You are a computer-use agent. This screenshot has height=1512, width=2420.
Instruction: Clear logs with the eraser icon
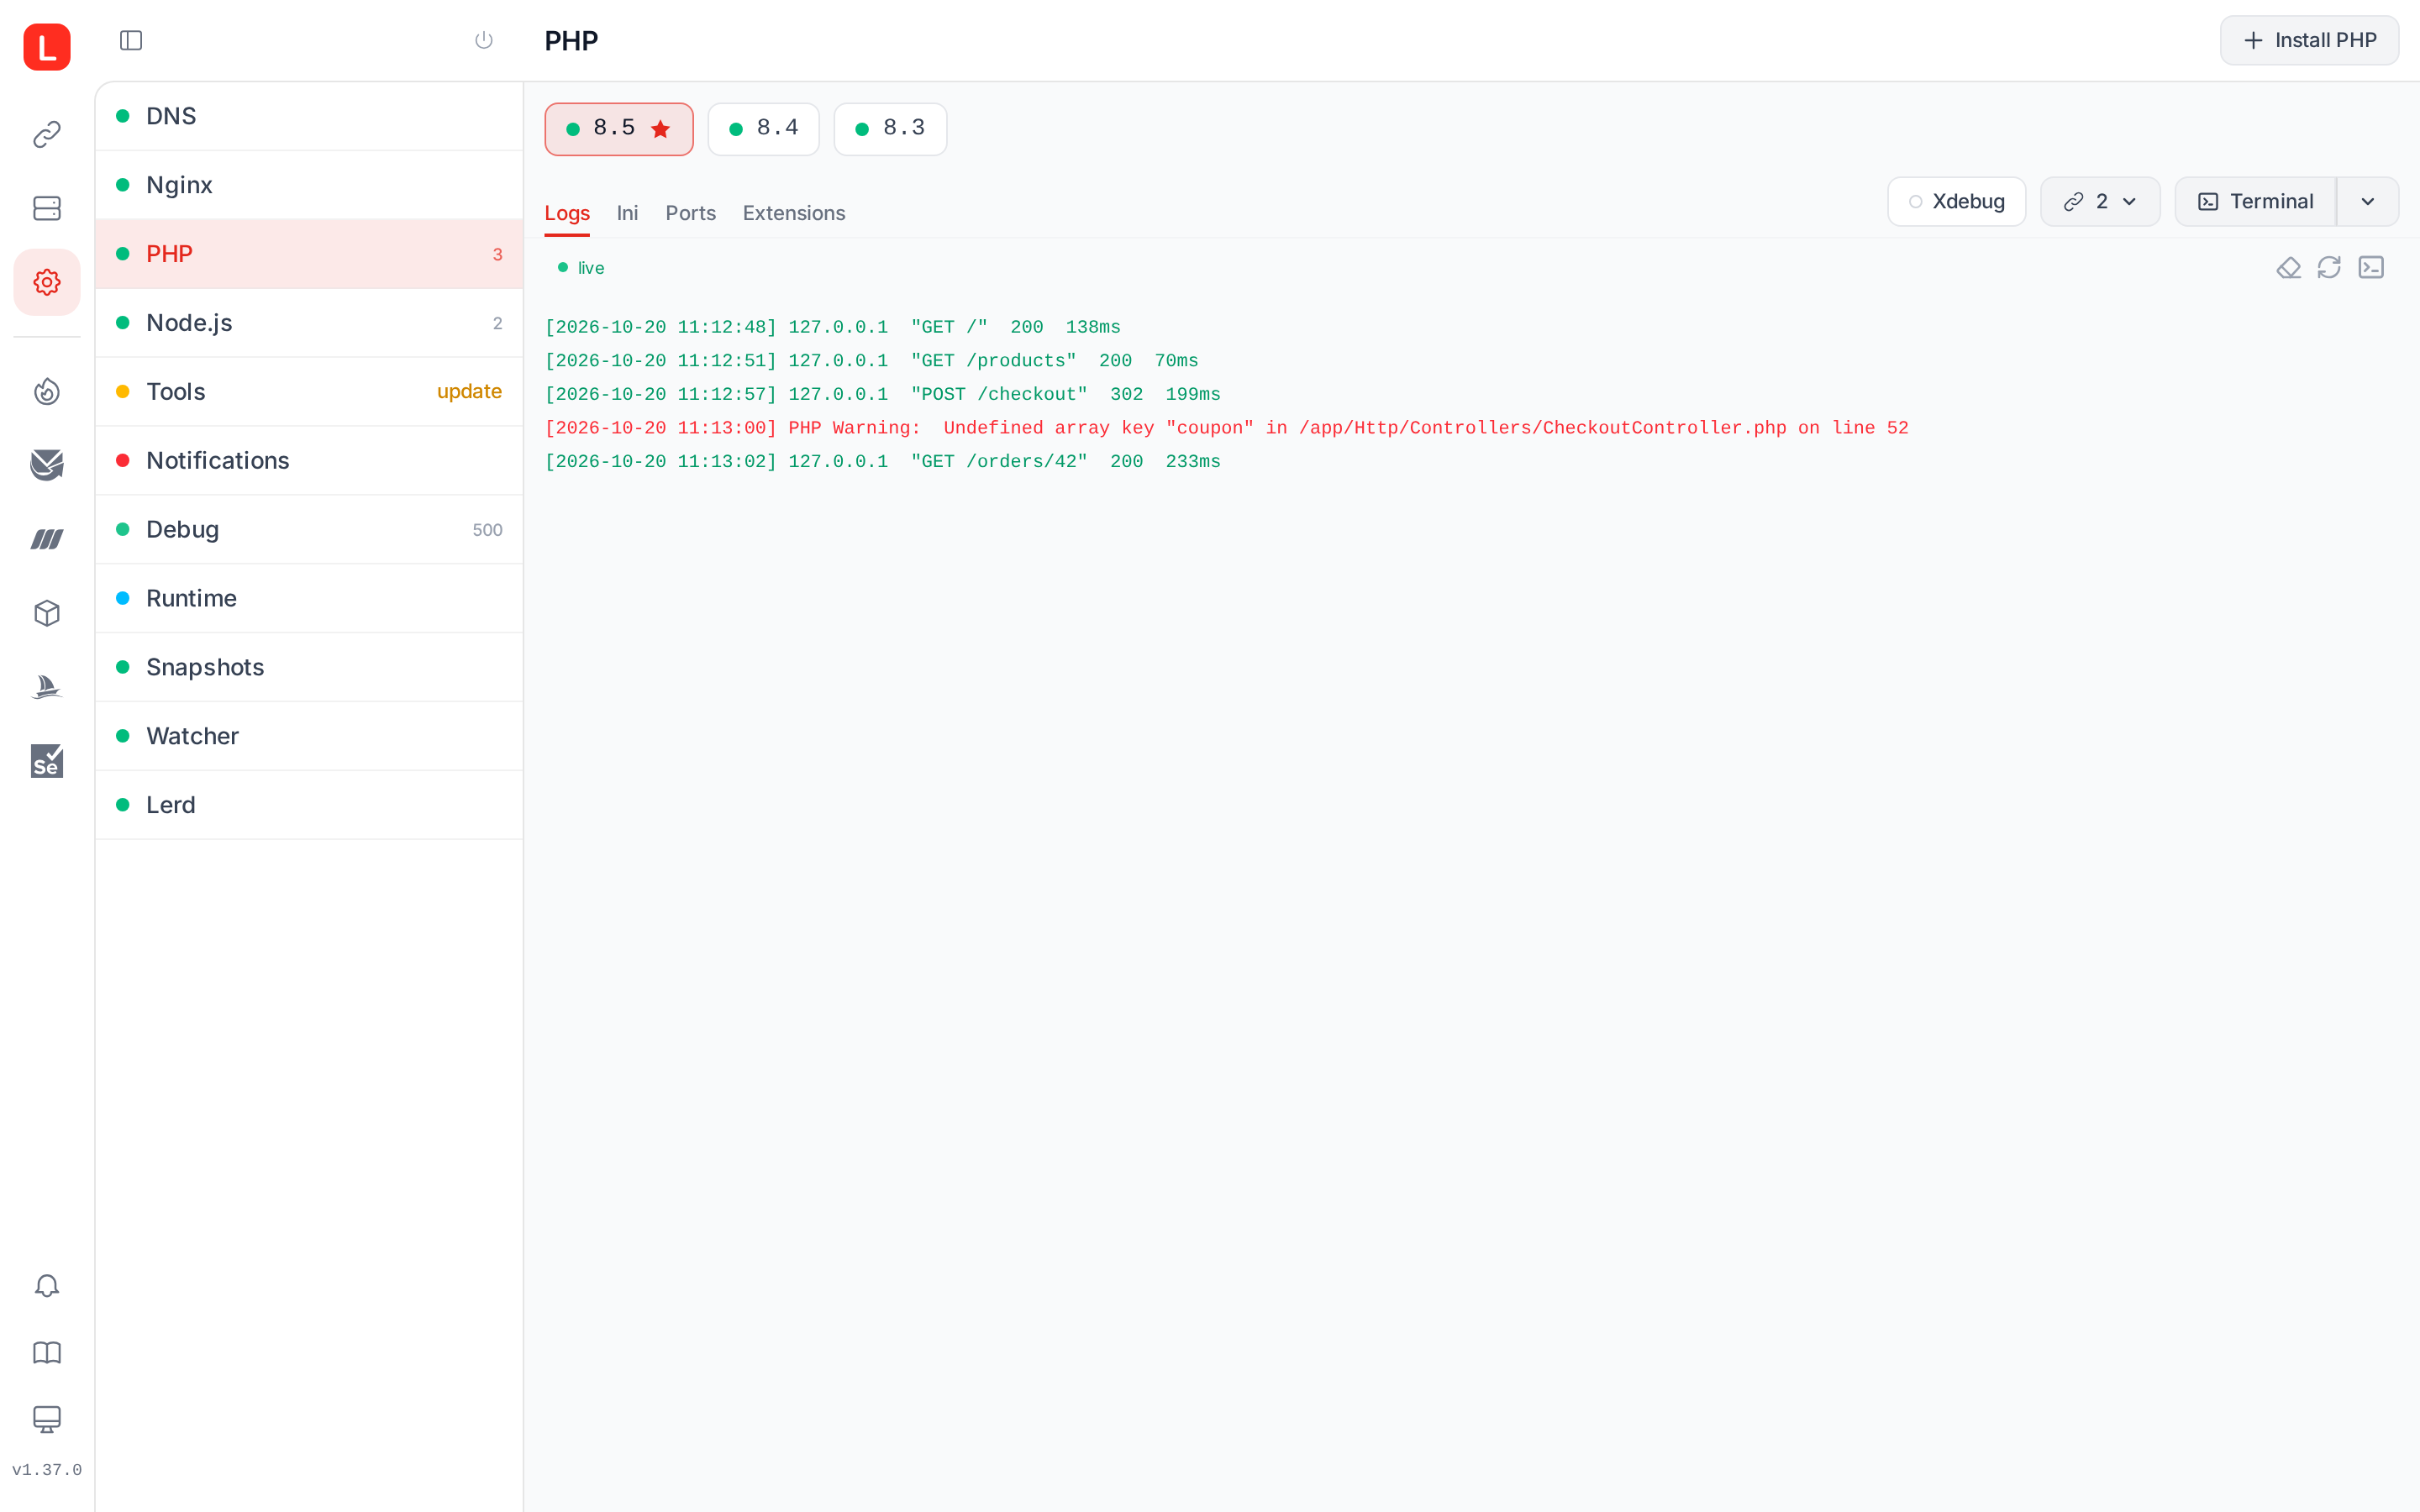point(2288,268)
